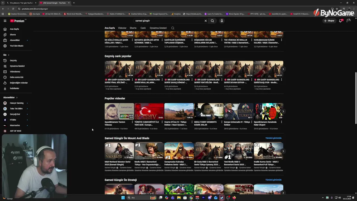This screenshot has width=357, height=201.
Task: Open more options for EN GÜÇLÜ KRALLIK video
Action: (x=132, y=40)
